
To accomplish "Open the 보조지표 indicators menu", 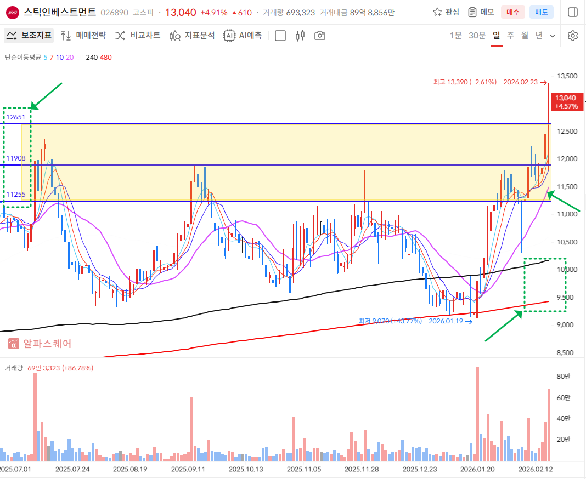I will 29,36.
